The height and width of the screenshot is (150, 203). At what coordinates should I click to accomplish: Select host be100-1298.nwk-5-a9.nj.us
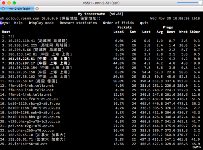(x=34, y=112)
